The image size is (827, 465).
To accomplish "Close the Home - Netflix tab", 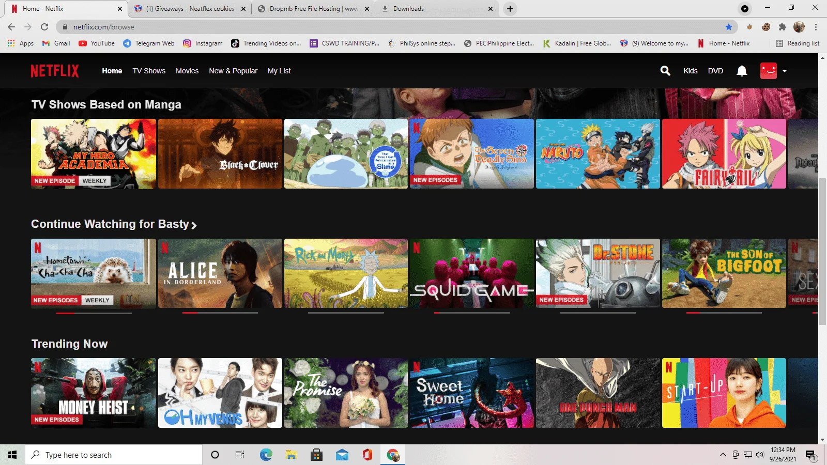I will click(120, 9).
